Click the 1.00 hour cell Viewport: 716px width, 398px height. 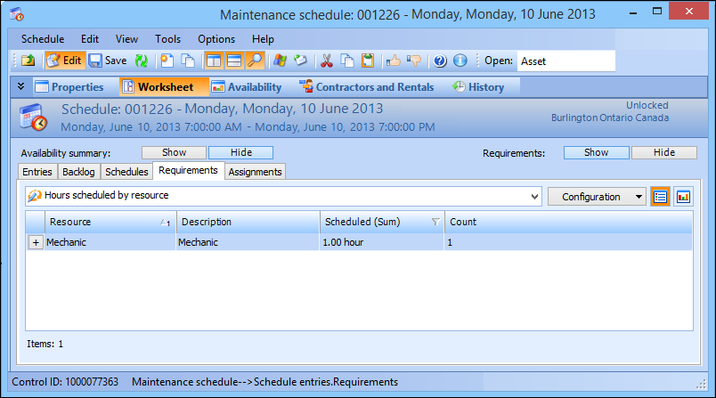tap(381, 242)
